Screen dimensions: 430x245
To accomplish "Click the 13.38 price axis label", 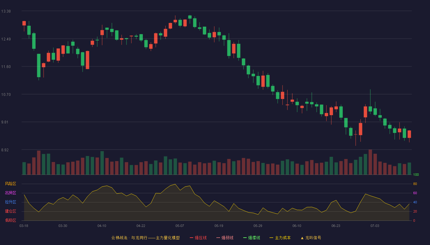I will tap(6, 11).
